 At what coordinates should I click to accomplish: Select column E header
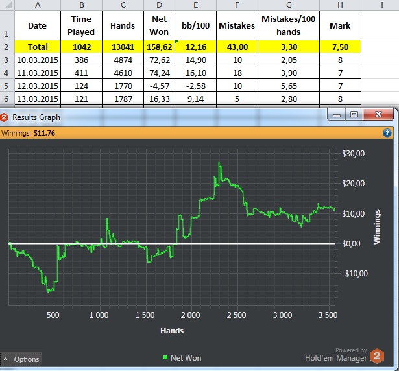196,5
